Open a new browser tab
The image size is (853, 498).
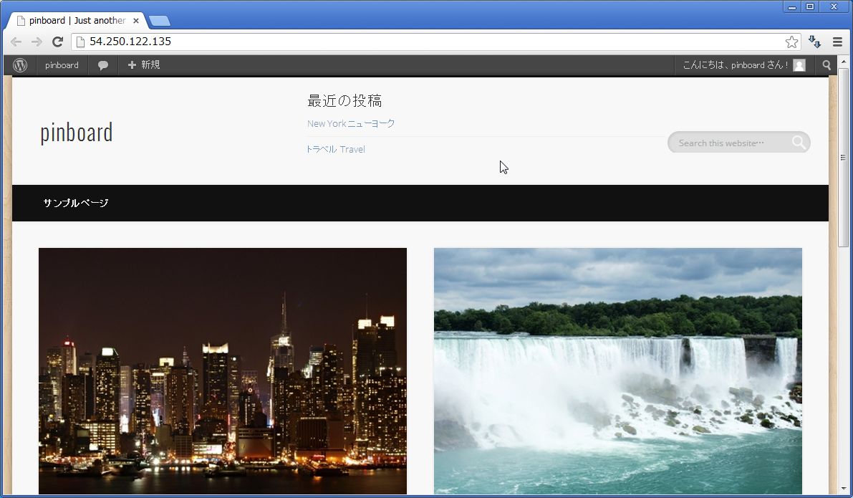160,21
